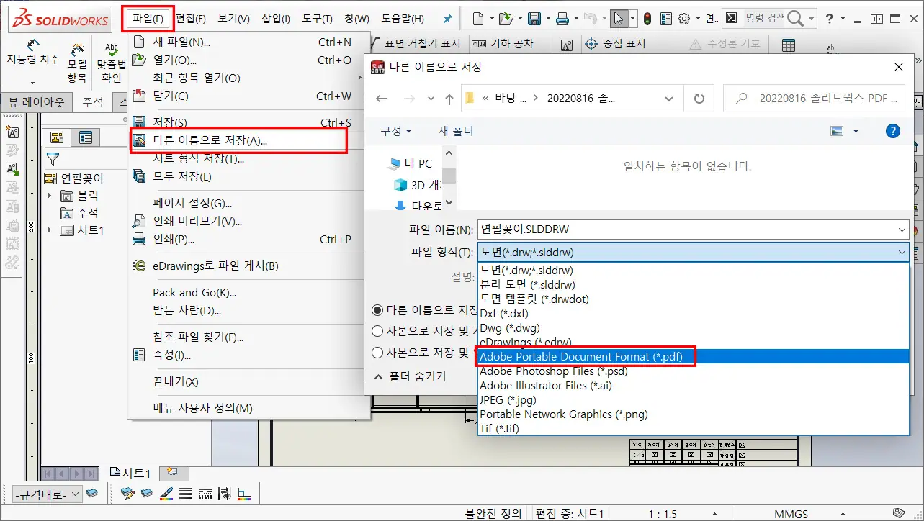Open the Options gear icon
The width and height of the screenshot is (924, 521).
click(684, 19)
